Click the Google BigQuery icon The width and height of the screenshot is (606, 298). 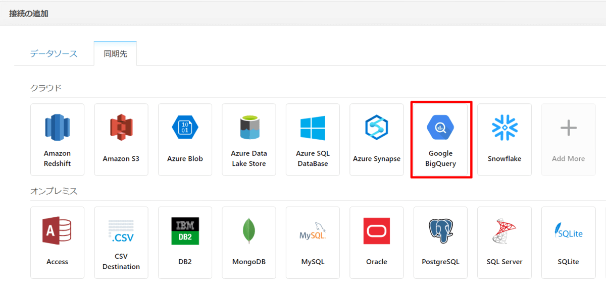coord(440,128)
